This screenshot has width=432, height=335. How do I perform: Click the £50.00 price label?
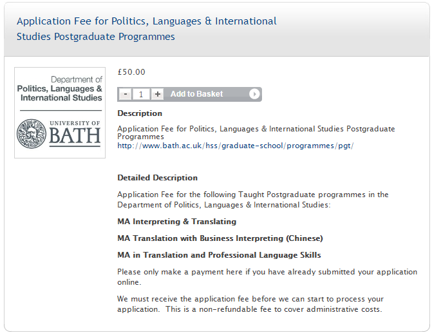[131, 72]
